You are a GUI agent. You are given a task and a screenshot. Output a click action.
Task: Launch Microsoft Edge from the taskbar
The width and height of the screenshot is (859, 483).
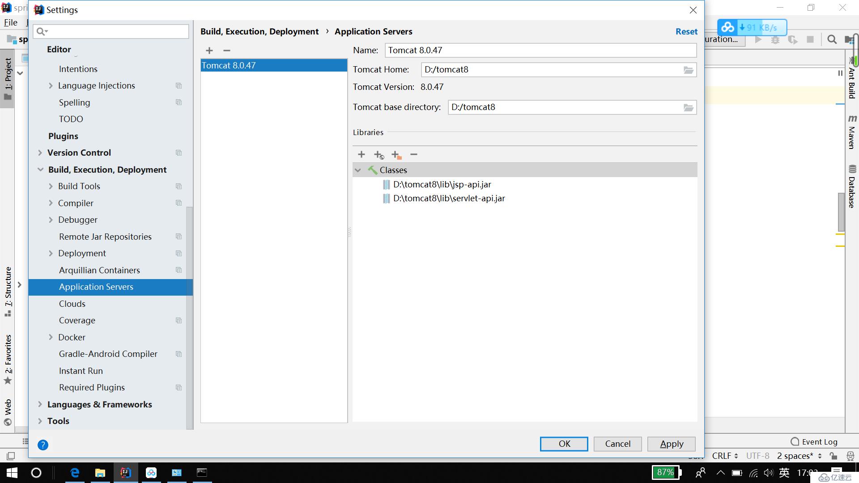(75, 473)
